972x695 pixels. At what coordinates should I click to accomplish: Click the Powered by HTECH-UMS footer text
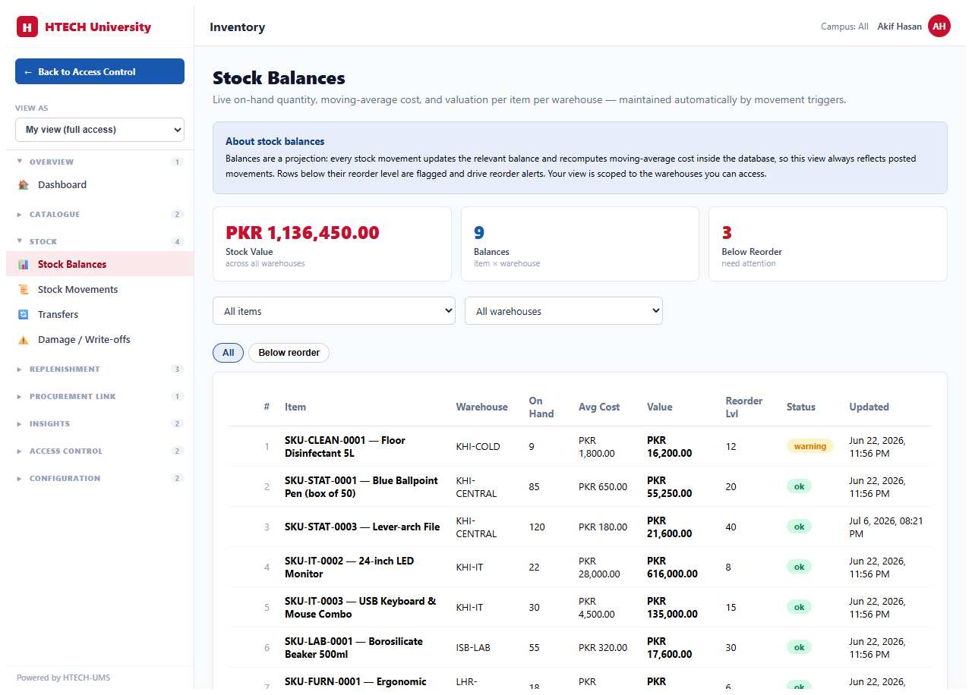63,678
